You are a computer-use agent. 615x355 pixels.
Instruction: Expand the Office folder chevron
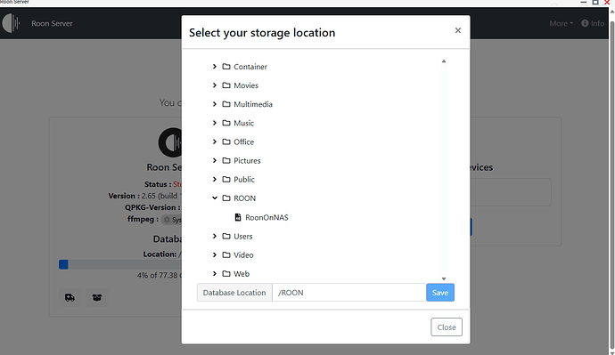215,141
